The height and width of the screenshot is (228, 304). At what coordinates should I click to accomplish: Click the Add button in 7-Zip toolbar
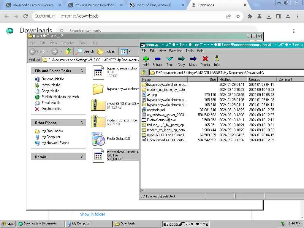(x=145, y=61)
